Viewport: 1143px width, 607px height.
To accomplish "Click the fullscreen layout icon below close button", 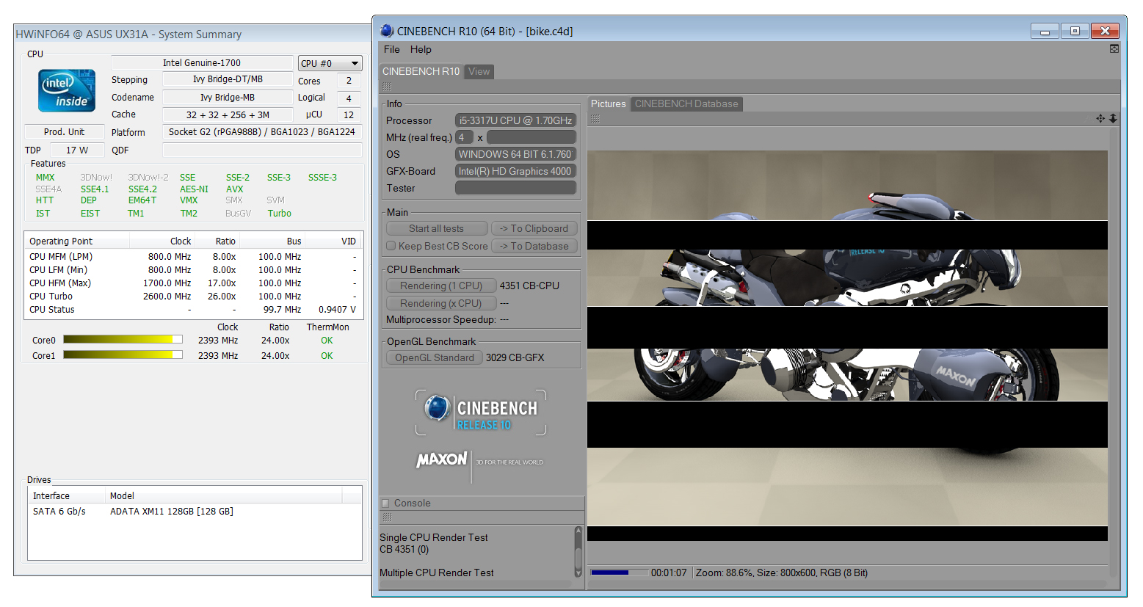I will coord(1114,49).
